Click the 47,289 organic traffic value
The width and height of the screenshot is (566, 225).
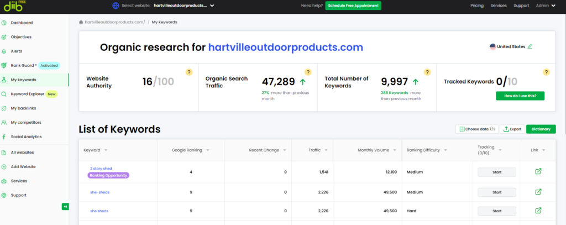[x=279, y=82]
